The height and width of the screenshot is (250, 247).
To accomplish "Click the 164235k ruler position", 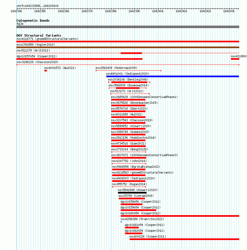I will [x=40, y=11].
